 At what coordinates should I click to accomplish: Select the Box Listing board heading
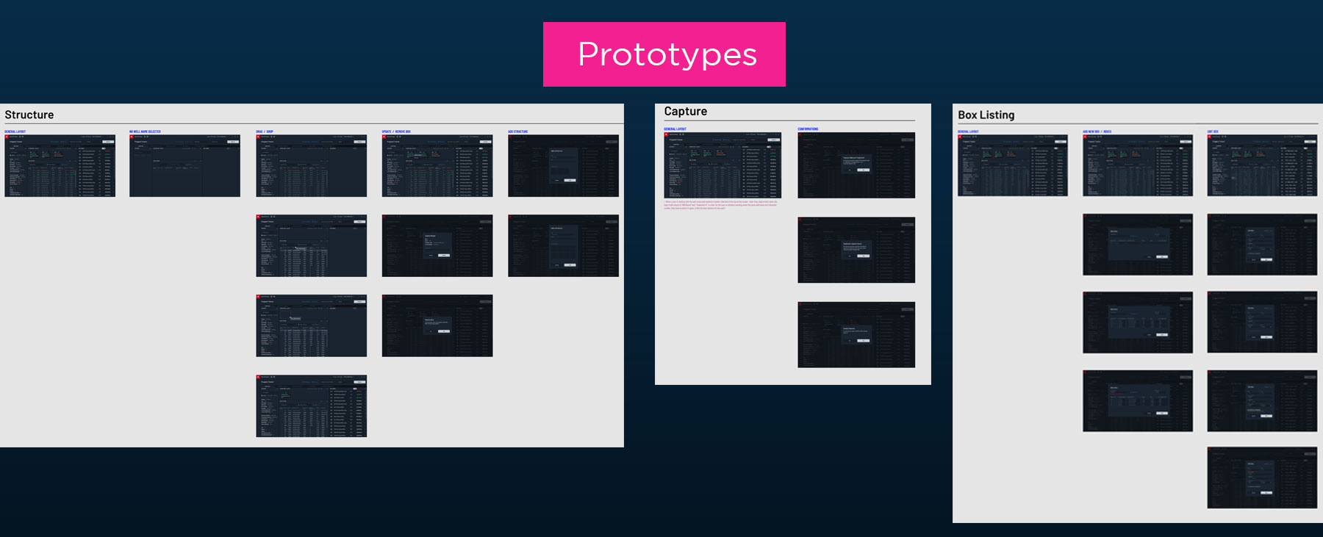click(986, 115)
